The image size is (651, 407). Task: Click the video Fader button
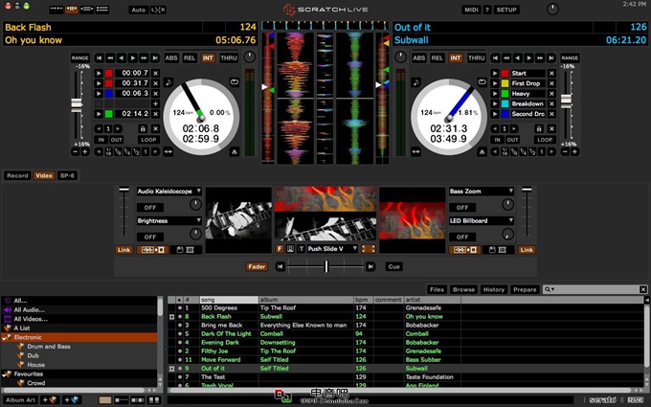point(257,266)
